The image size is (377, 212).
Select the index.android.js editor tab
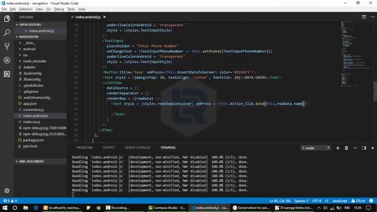click(x=88, y=17)
